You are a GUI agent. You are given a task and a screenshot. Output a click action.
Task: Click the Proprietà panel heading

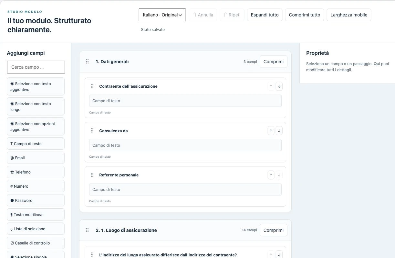tap(317, 53)
